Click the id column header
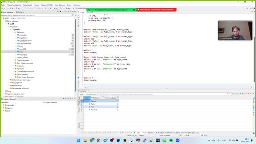The image size is (256, 144). click(87, 98)
